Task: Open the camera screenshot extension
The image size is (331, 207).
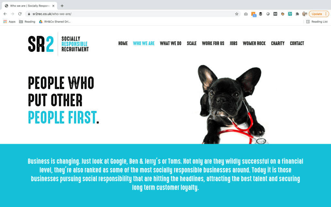Action: (x=246, y=14)
